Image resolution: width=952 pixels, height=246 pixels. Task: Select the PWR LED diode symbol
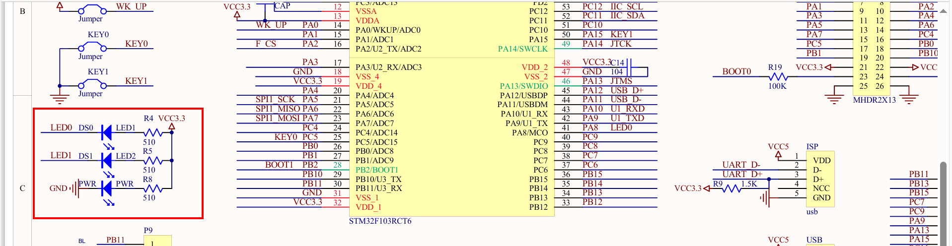coord(107,188)
